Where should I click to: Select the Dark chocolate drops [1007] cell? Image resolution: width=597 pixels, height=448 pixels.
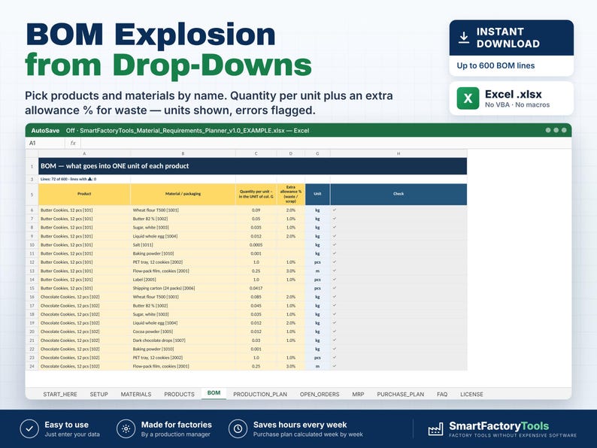click(183, 341)
